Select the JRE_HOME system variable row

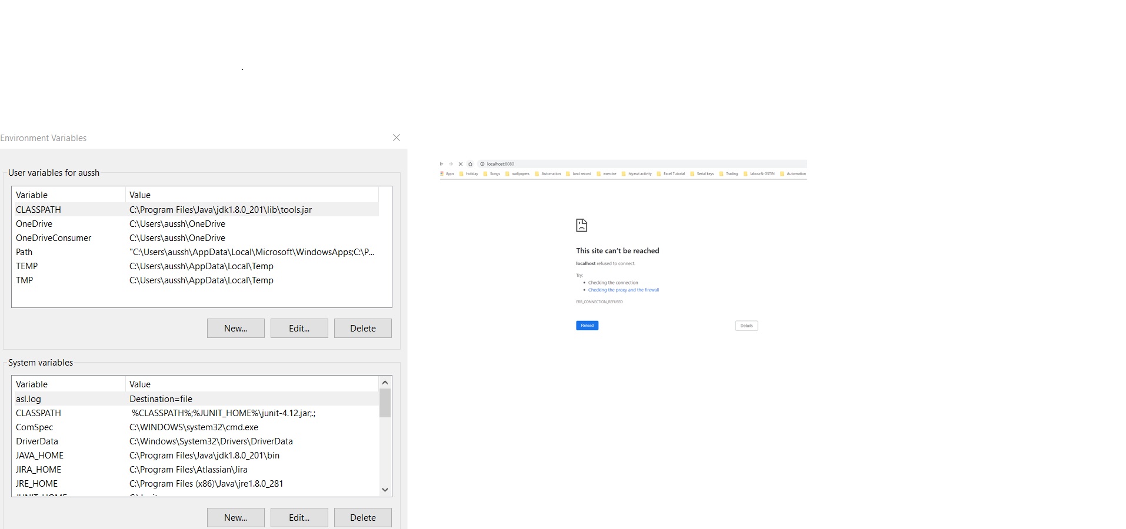[196, 484]
